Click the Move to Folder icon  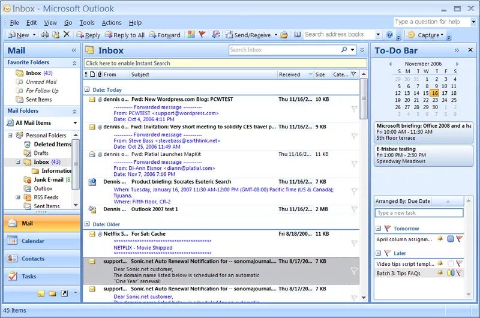[x=56, y=35]
